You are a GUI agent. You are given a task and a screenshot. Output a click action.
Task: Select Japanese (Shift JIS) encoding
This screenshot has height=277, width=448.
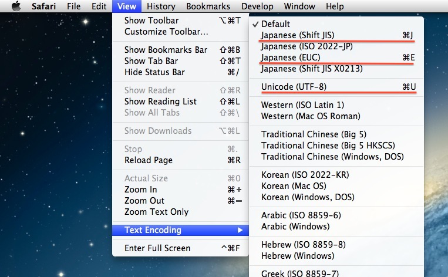336,35
